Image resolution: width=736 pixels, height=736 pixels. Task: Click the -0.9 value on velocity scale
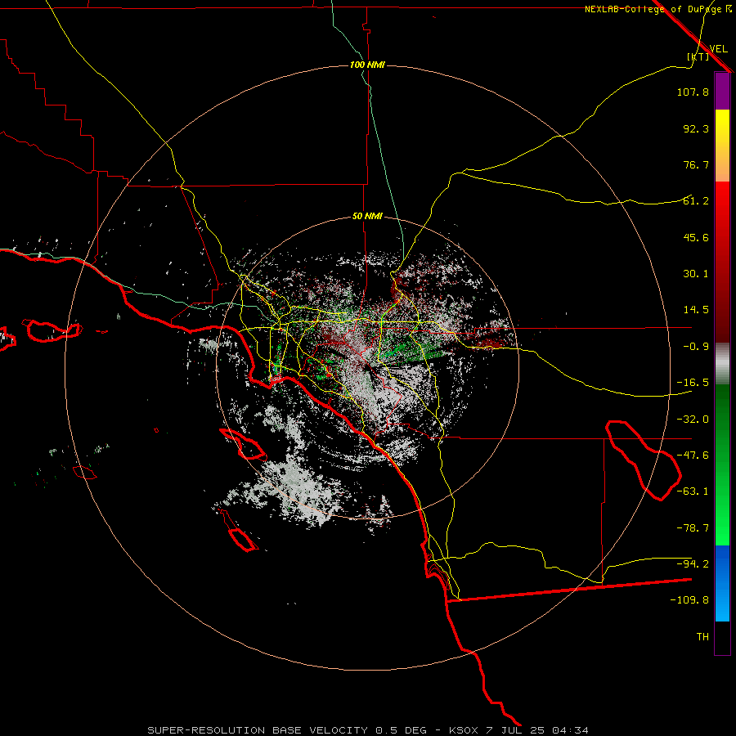coord(696,347)
